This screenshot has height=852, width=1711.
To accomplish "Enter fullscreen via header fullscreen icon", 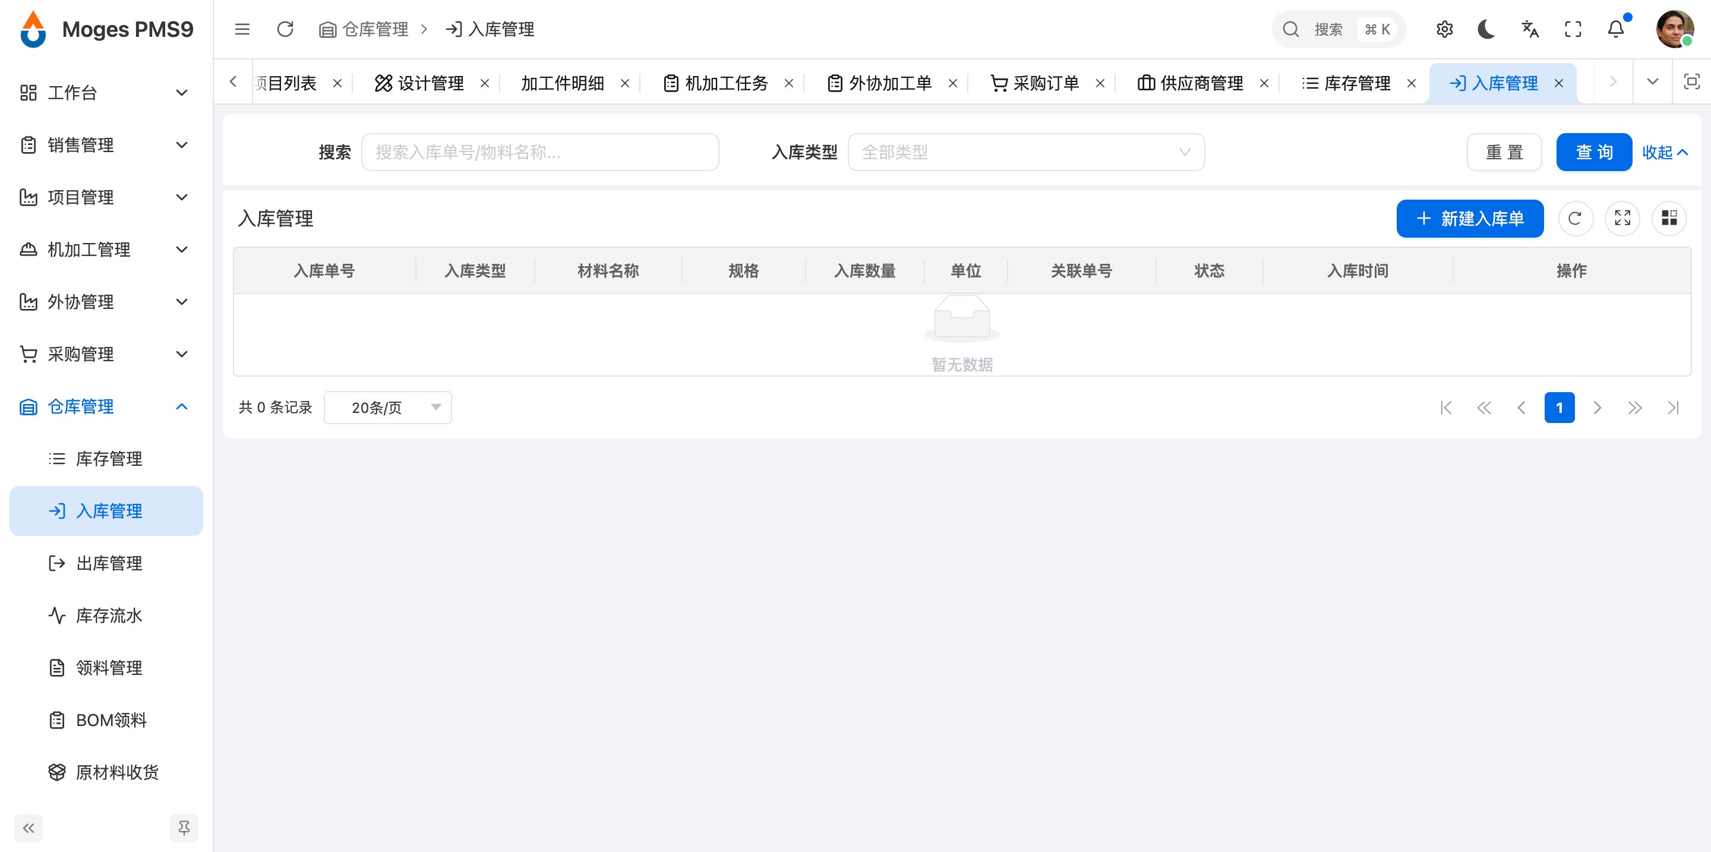I will pos(1573,29).
